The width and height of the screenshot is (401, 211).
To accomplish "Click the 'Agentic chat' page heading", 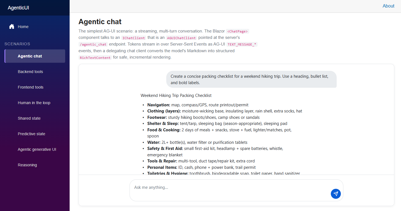I will tap(100, 22).
